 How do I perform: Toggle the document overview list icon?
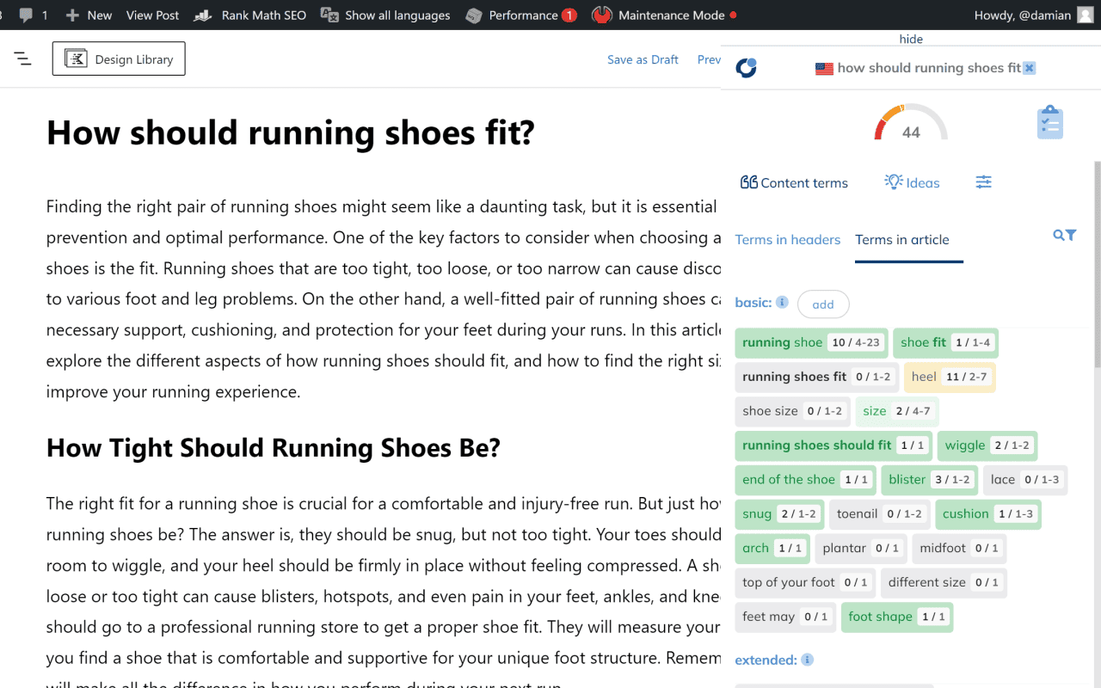pos(22,58)
